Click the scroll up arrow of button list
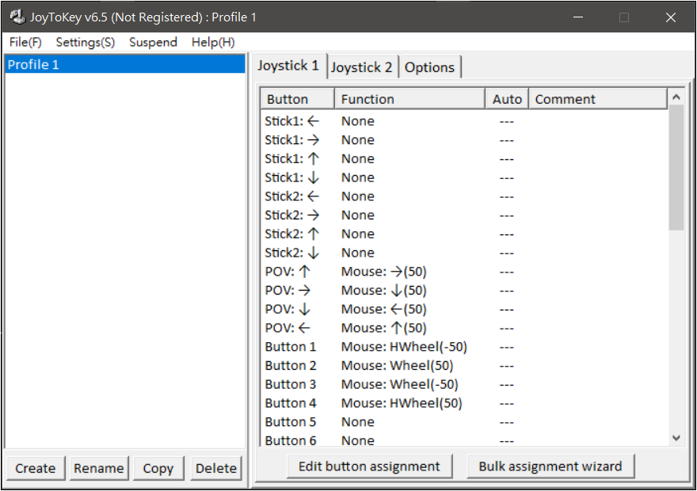This screenshot has height=491, width=697. [x=676, y=97]
